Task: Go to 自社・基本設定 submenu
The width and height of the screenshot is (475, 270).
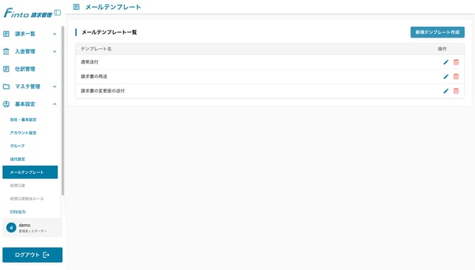Action: click(23, 120)
